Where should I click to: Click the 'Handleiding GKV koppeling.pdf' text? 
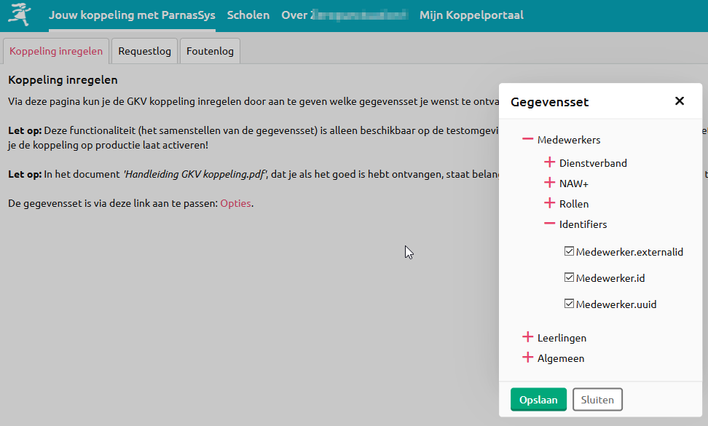pyautogui.click(x=195, y=174)
